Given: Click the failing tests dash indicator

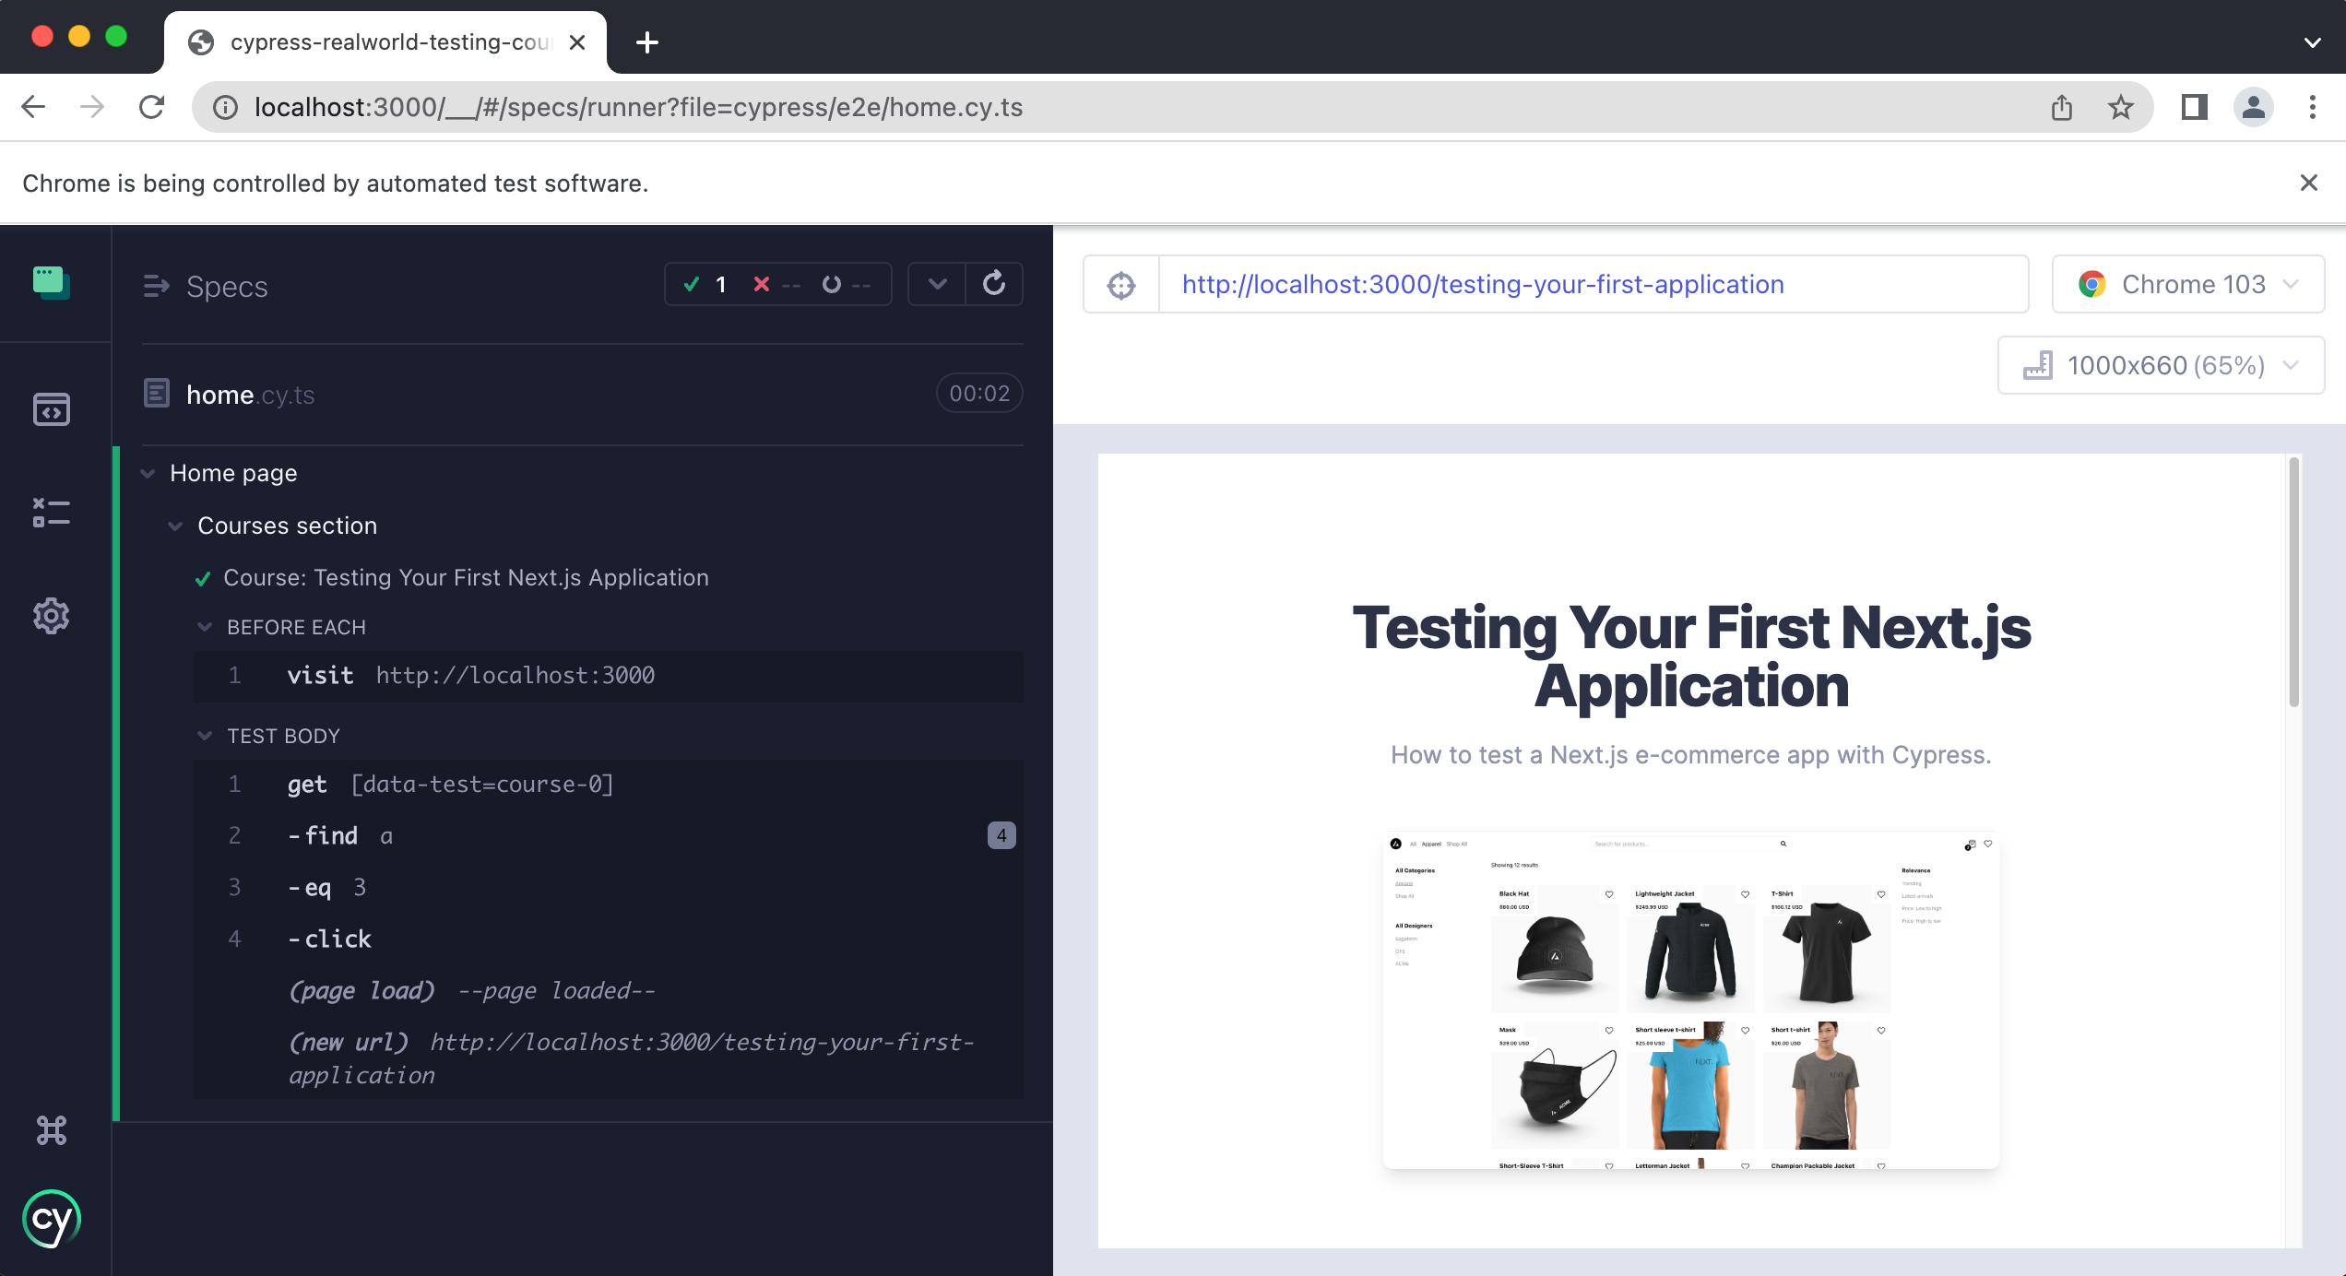Looking at the screenshot, I should 792,283.
